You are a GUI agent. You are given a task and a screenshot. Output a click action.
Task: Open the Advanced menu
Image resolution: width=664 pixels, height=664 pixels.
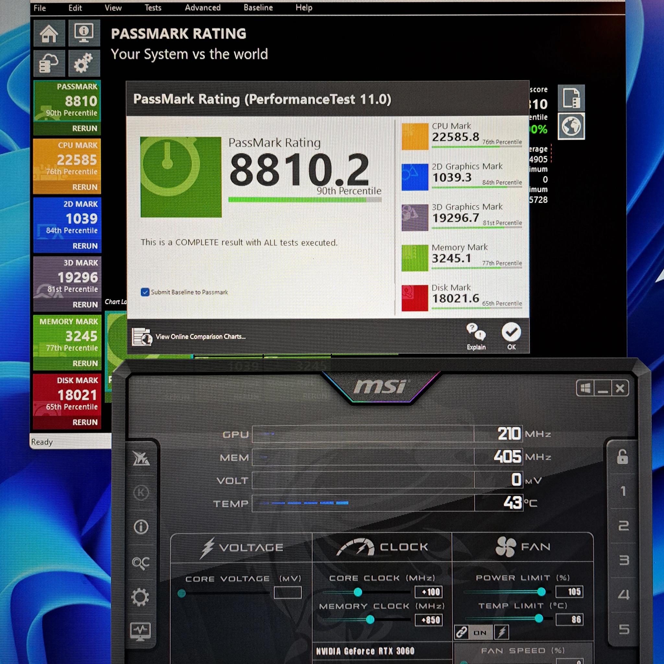pyautogui.click(x=203, y=7)
